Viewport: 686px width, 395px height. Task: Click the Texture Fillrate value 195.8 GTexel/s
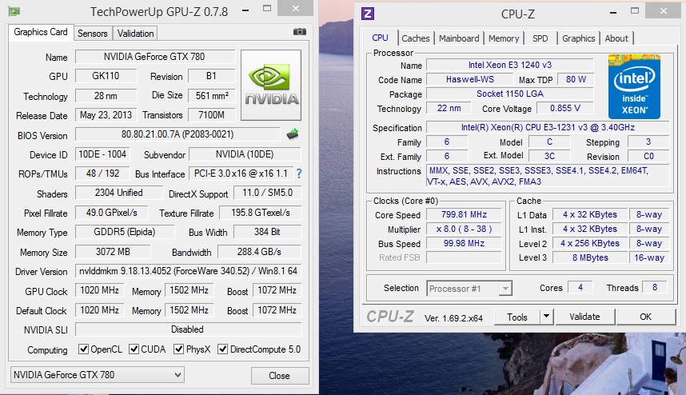point(261,213)
